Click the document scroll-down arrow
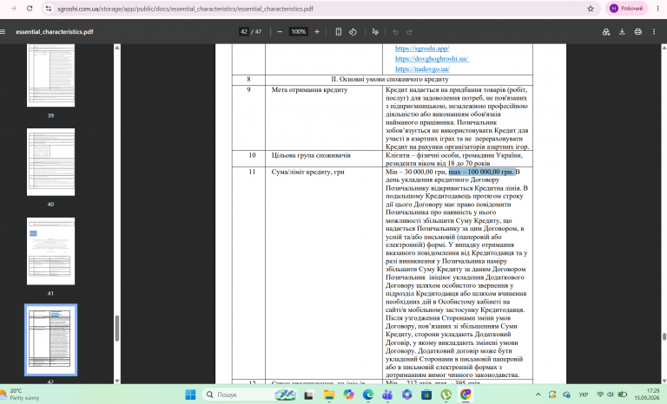 (664, 381)
